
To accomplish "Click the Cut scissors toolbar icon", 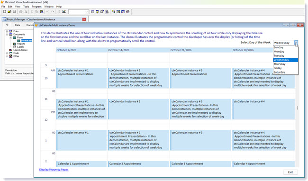I will [32, 12].
